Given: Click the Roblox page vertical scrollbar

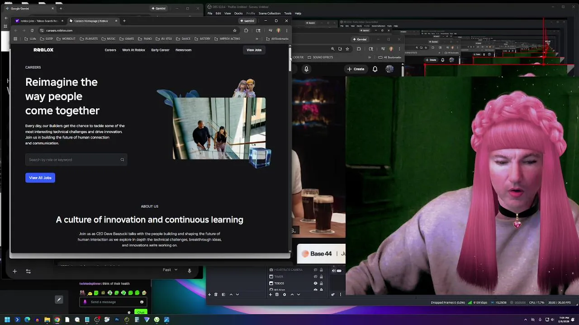Looking at the screenshot, I should click(289, 59).
